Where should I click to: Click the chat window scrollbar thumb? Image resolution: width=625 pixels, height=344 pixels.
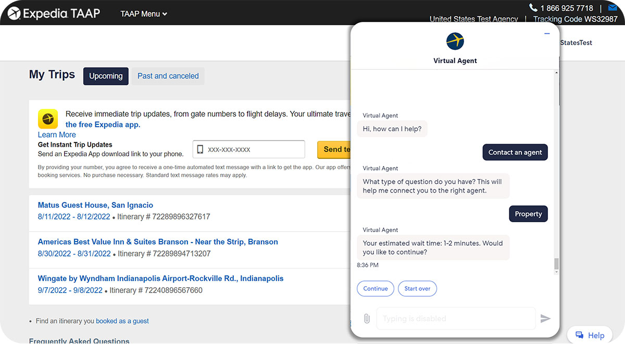click(x=556, y=264)
